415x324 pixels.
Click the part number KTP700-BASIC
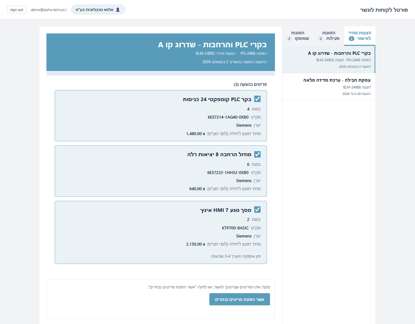[x=235, y=228]
